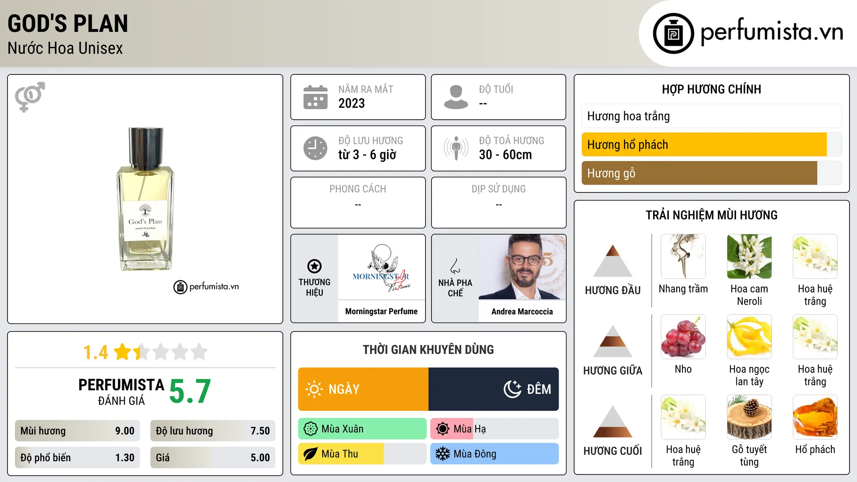The height and width of the screenshot is (482, 857).
Task: Open the Hoa cam Neroli note image
Action: [749, 256]
